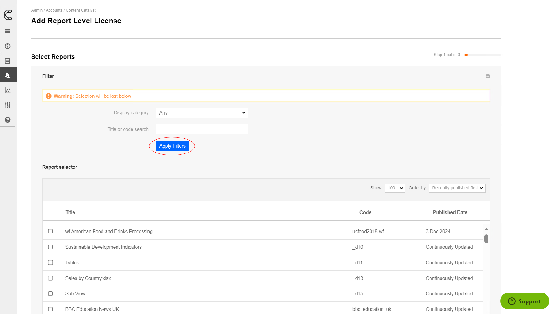Open the reports document icon in sidebar
The height and width of the screenshot is (314, 555).
8,61
